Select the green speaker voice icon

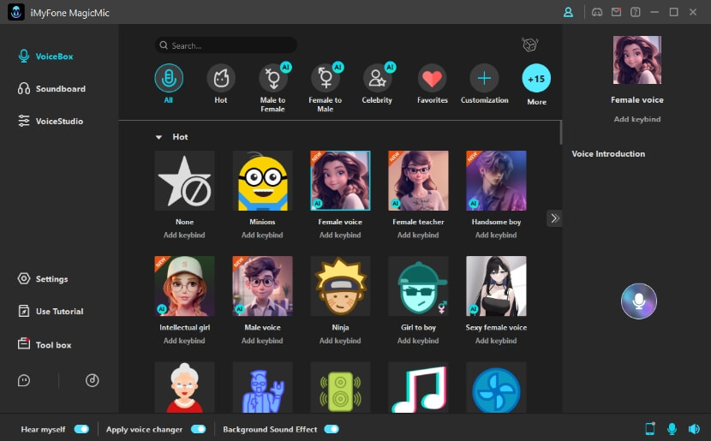pos(341,388)
